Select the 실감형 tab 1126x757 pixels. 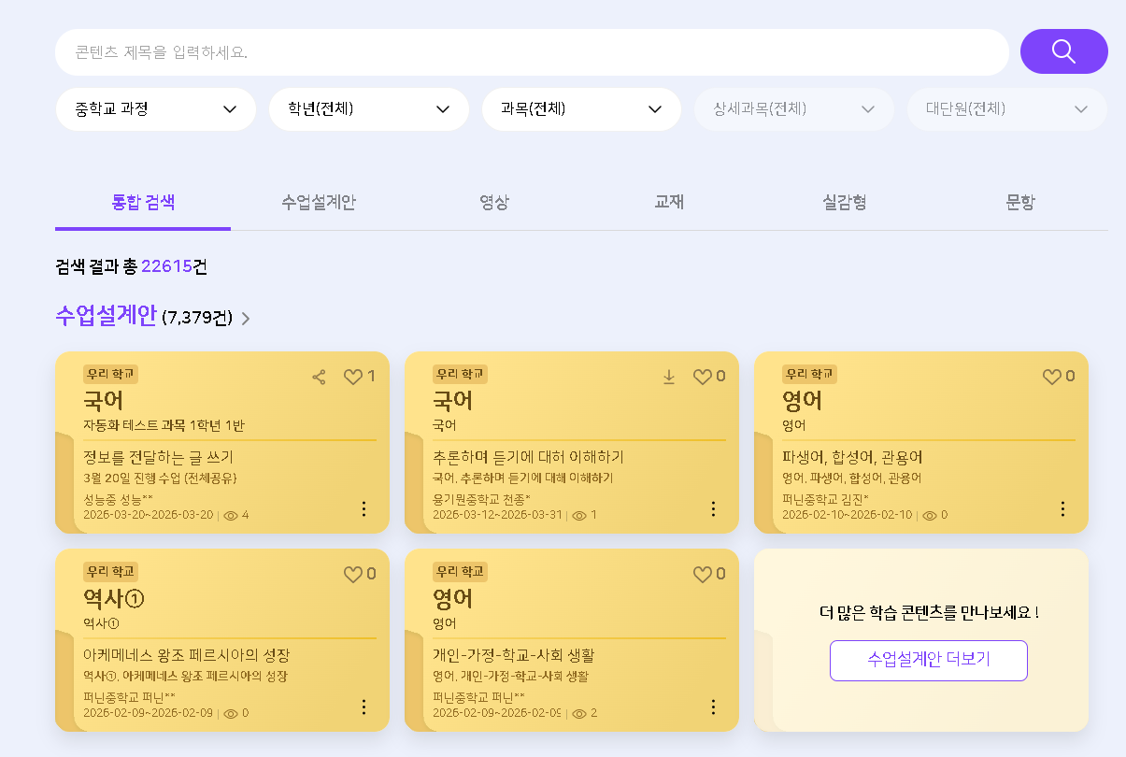(x=844, y=202)
